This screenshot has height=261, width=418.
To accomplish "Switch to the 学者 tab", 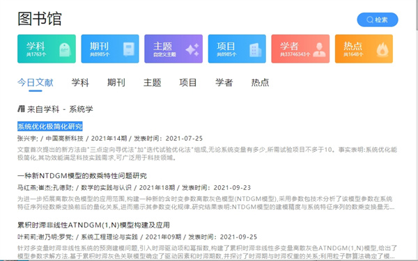I will [x=224, y=82].
